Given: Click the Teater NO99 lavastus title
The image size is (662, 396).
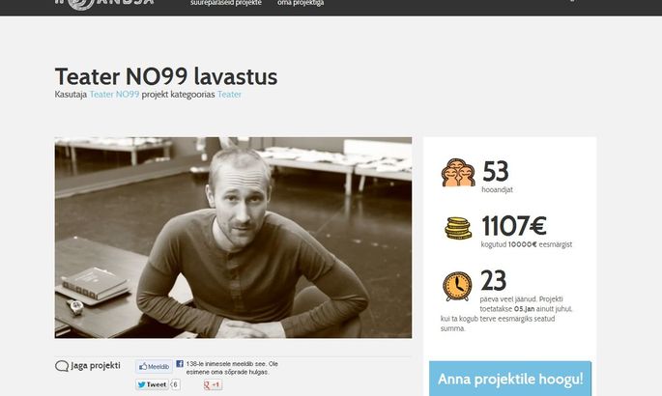Looking at the screenshot, I should pyautogui.click(x=166, y=76).
